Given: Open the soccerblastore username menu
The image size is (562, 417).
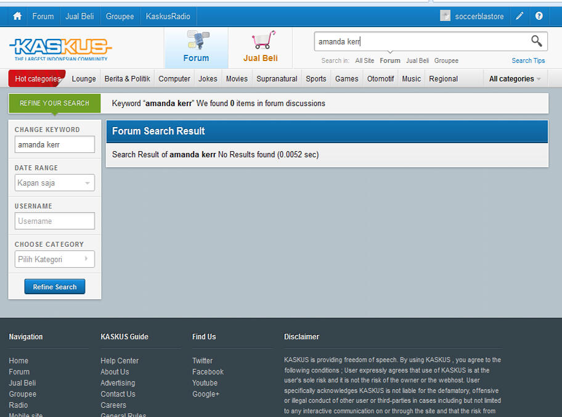Looking at the screenshot, I should 479,17.
